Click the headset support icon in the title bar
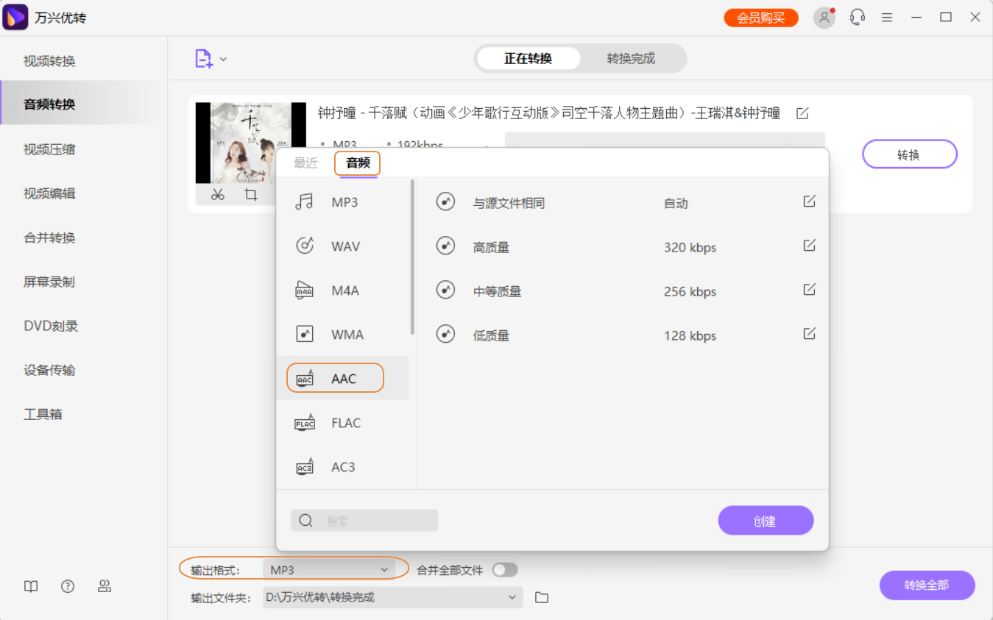 point(856,17)
